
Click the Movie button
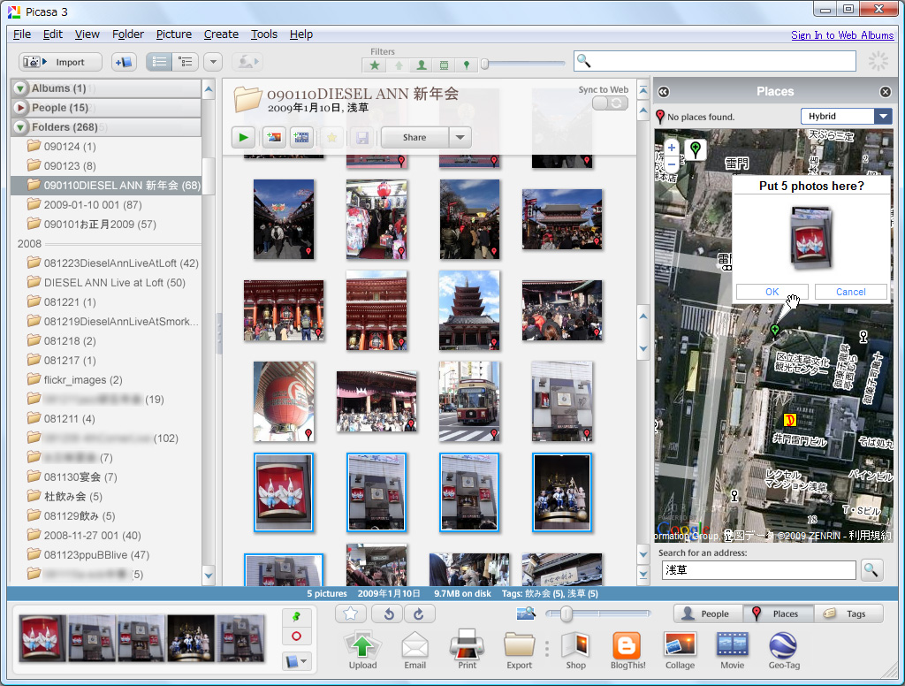coord(732,650)
